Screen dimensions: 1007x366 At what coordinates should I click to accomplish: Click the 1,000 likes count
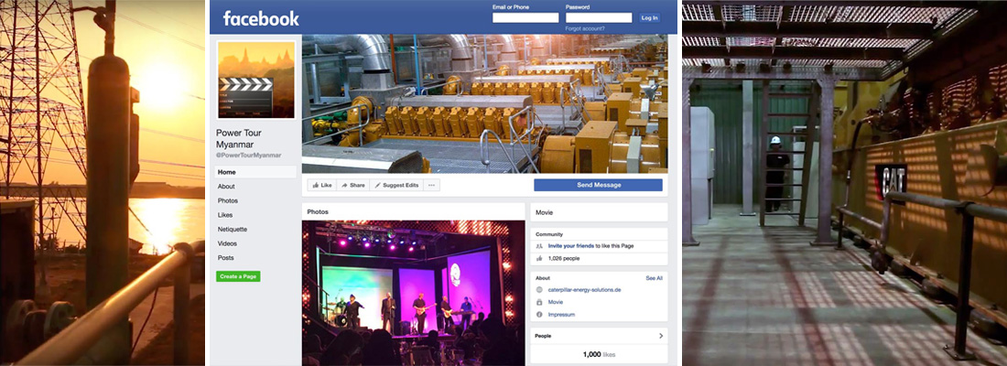(599, 354)
